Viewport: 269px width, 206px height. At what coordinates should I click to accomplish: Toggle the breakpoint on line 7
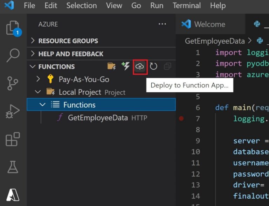click(181, 119)
